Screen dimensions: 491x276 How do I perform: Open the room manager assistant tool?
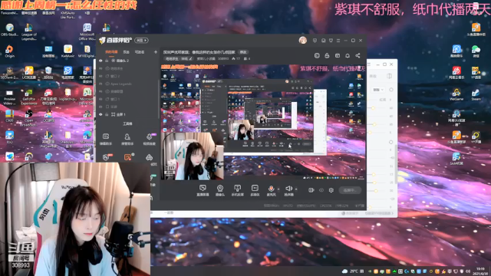click(x=127, y=139)
